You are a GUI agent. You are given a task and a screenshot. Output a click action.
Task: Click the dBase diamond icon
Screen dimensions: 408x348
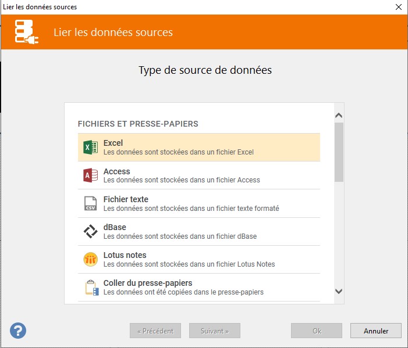pos(90,231)
